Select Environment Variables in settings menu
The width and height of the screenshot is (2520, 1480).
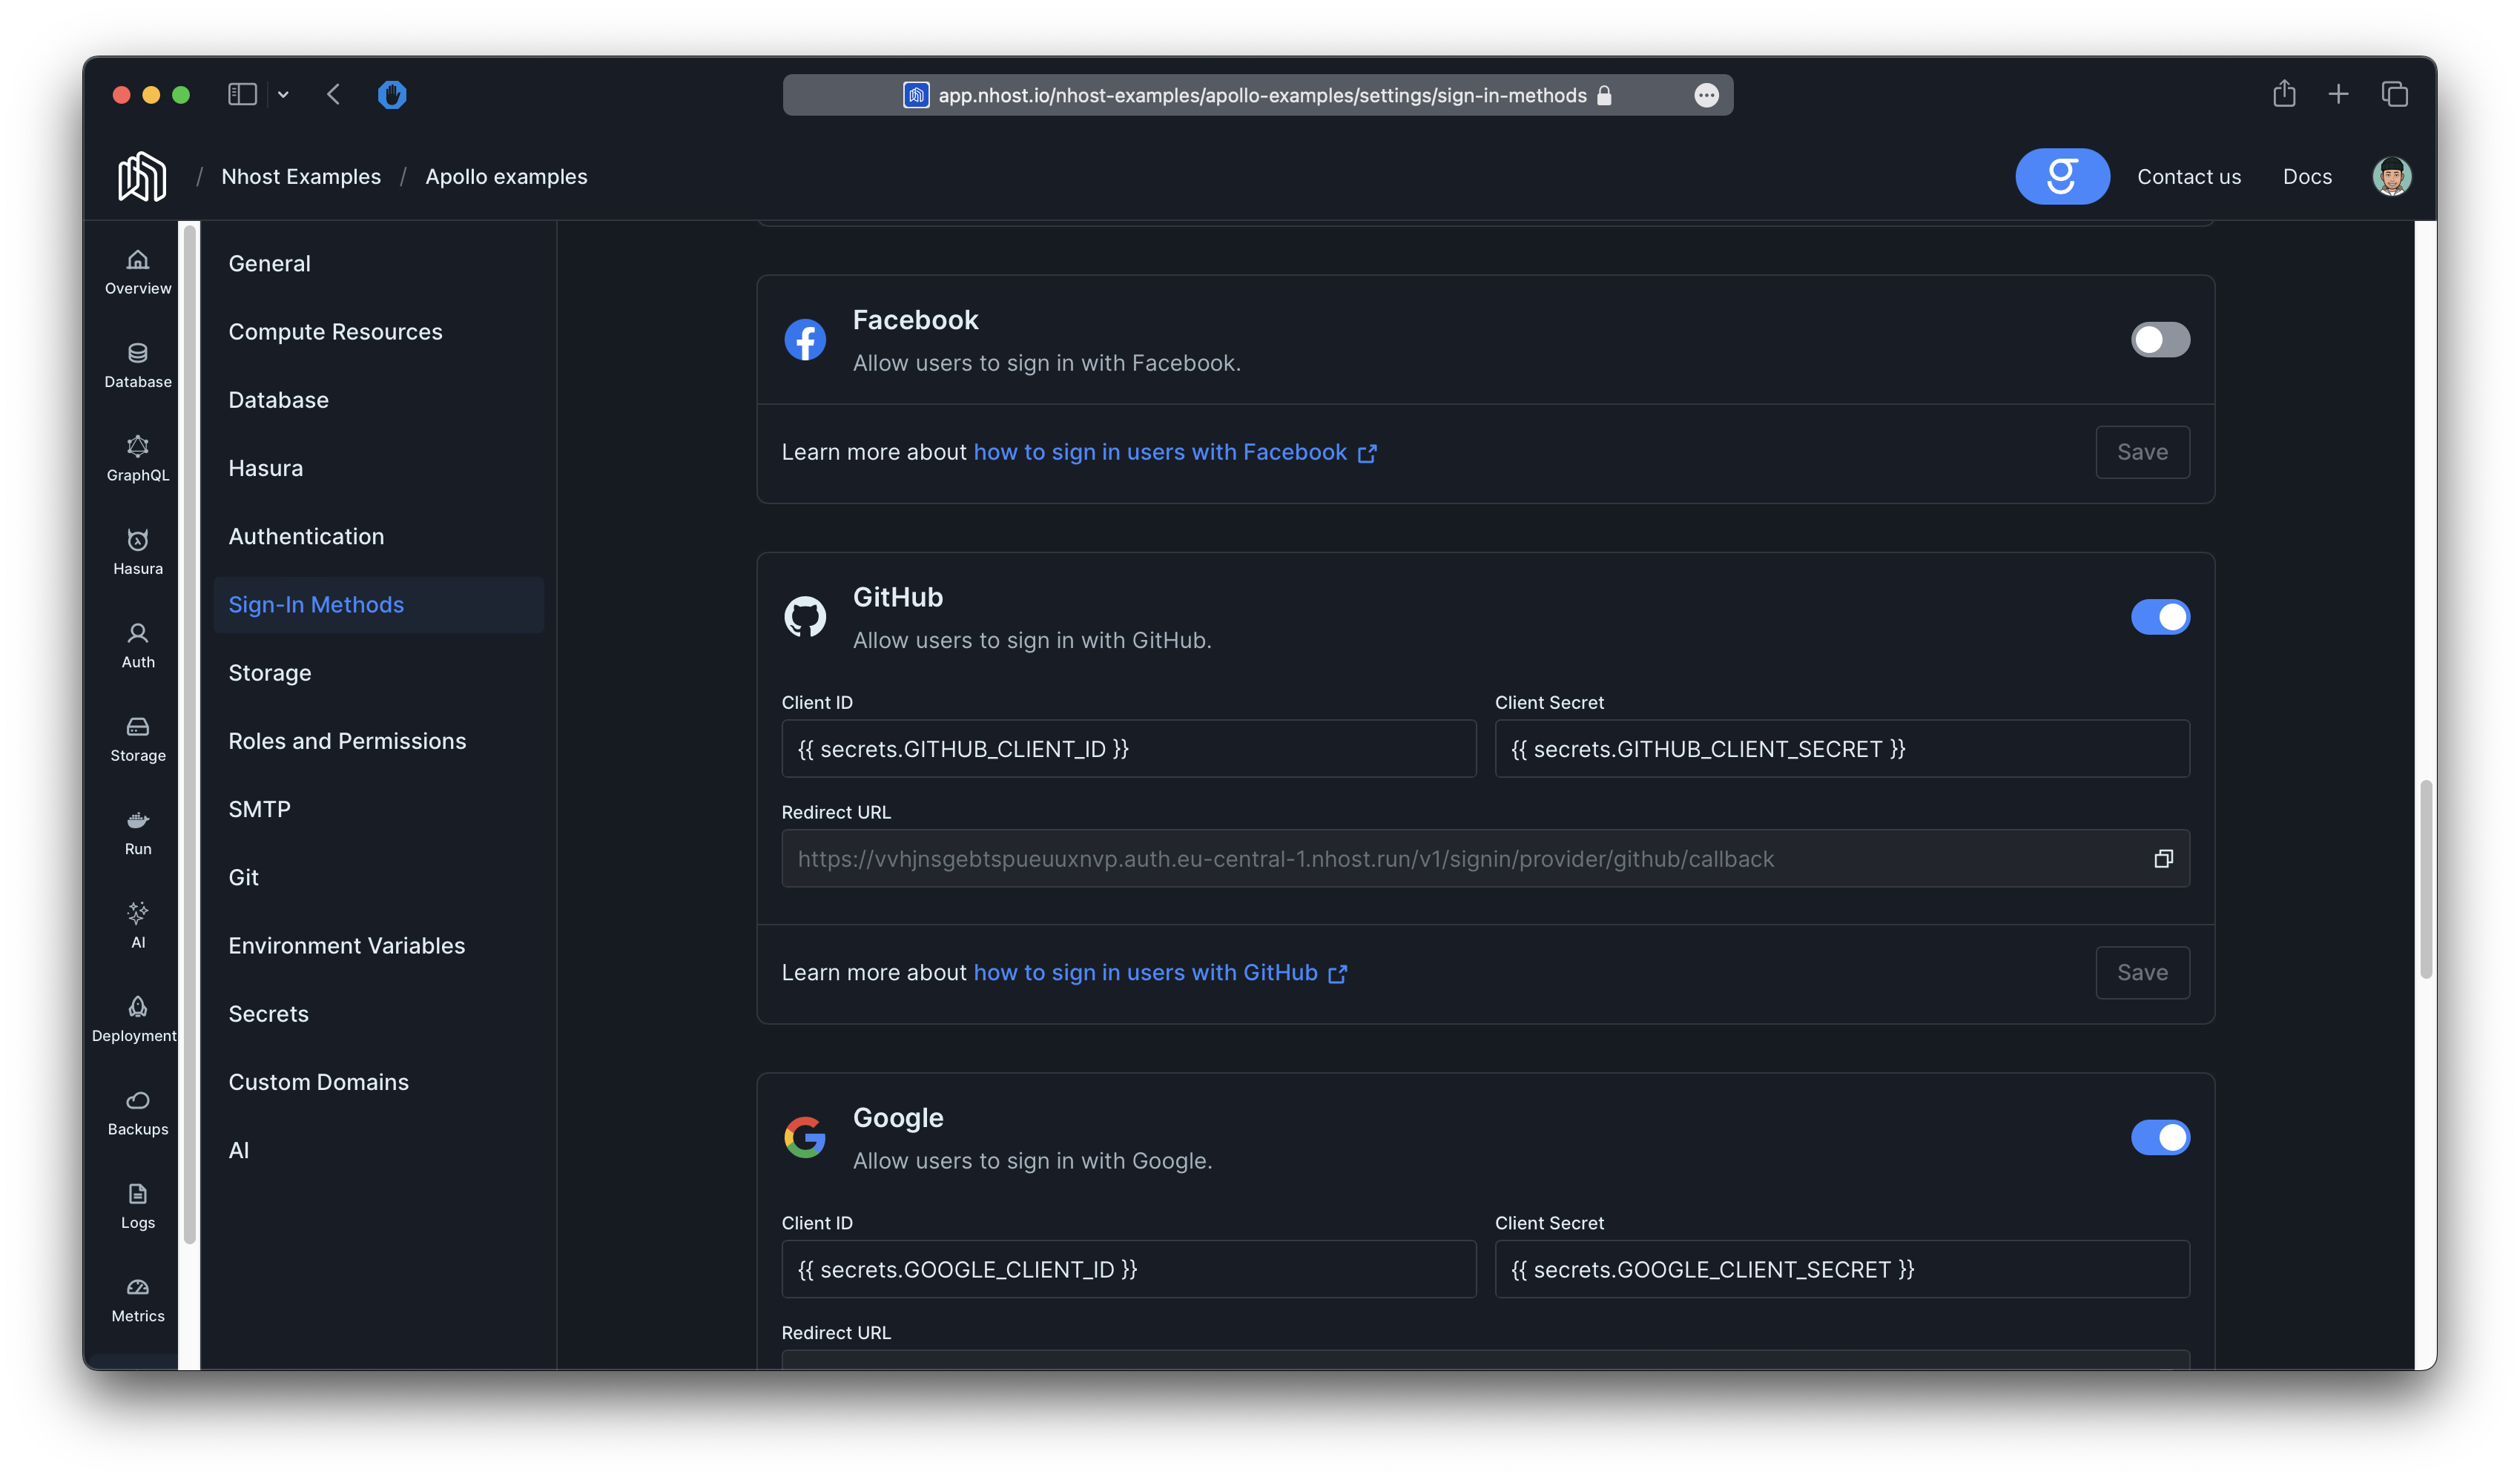coord(378,945)
